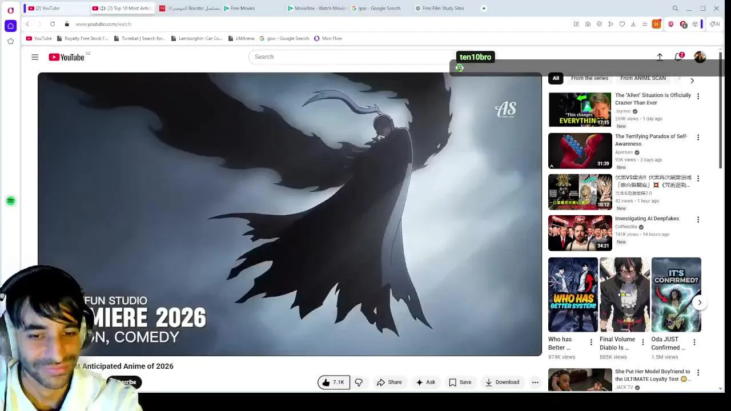The image size is (731, 411).
Task: Reload the current page
Action: coord(52,24)
